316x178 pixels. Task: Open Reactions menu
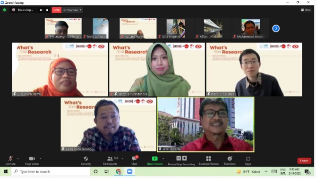[x=230, y=161]
